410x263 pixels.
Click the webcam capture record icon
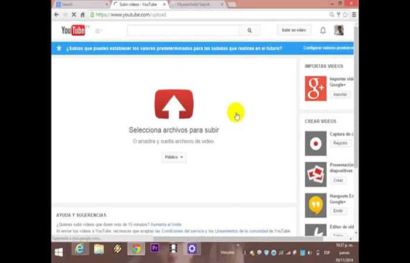coord(316,144)
